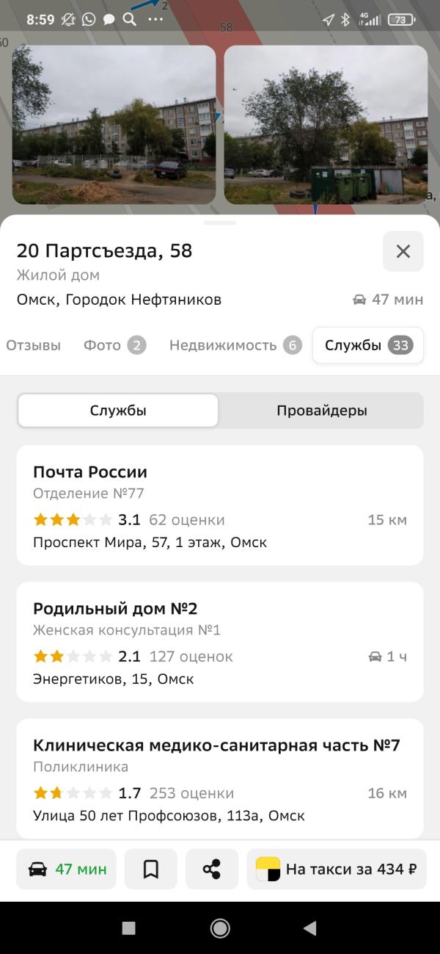Image resolution: width=440 pixels, height=954 pixels.
Task: Select the Службы 33 tab
Action: 368,345
